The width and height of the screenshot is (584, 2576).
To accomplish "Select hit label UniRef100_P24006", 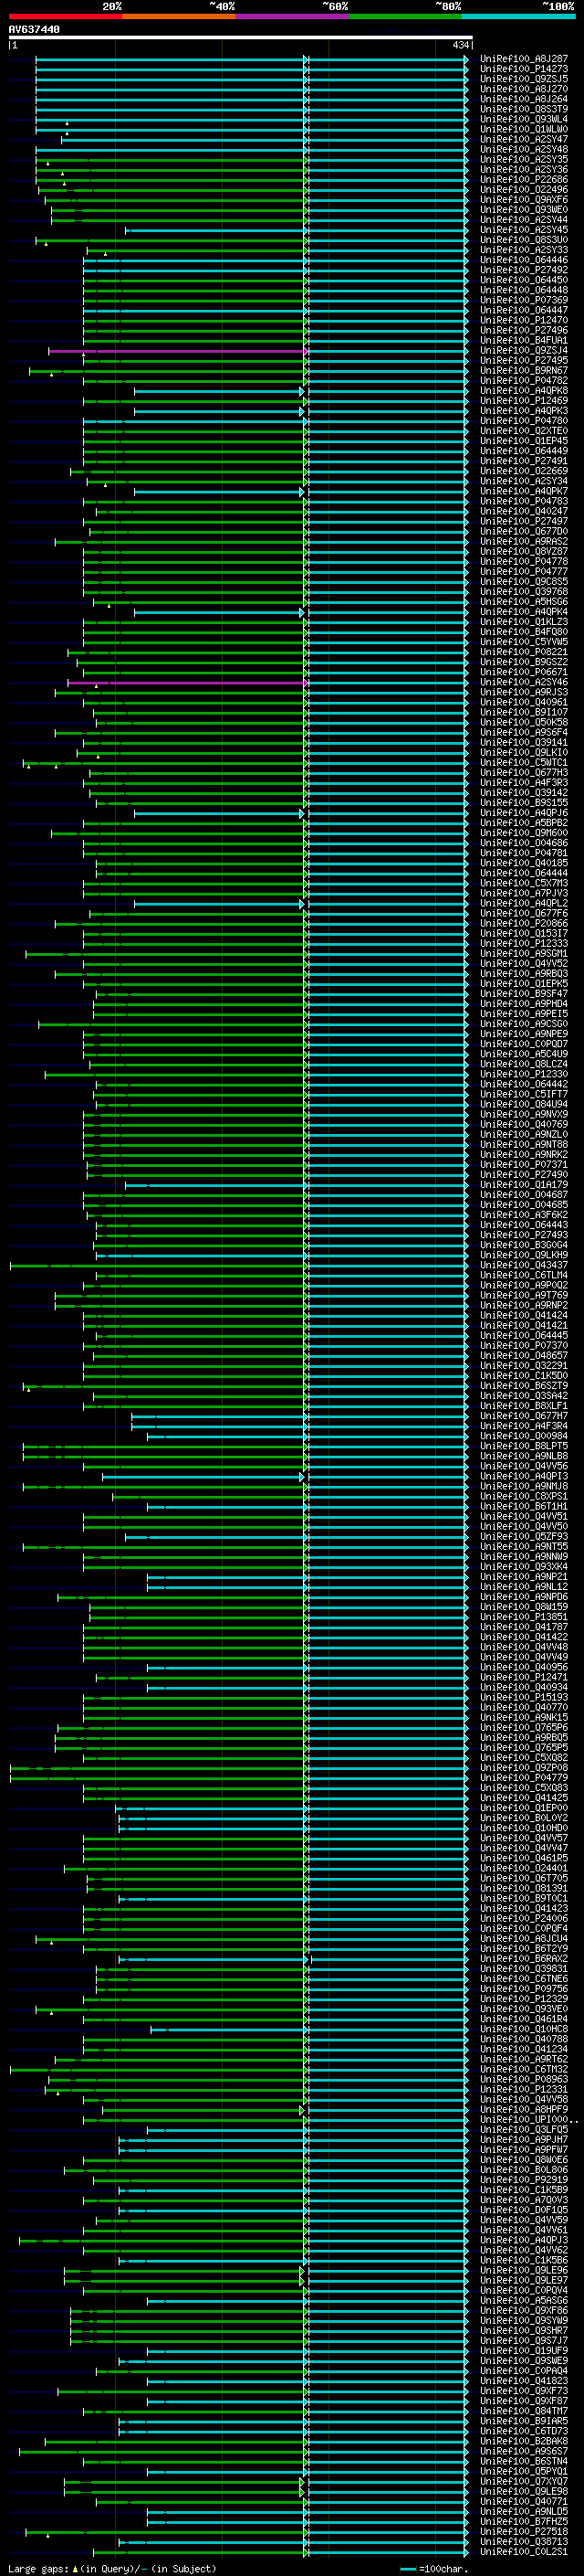I will [524, 1919].
